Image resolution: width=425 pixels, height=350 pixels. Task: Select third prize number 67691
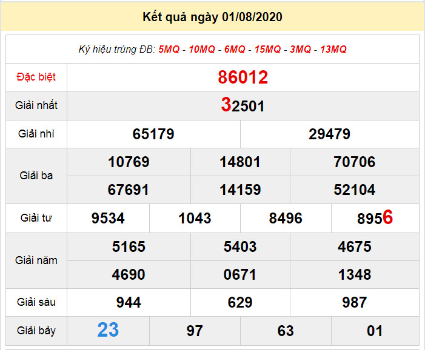point(128,190)
